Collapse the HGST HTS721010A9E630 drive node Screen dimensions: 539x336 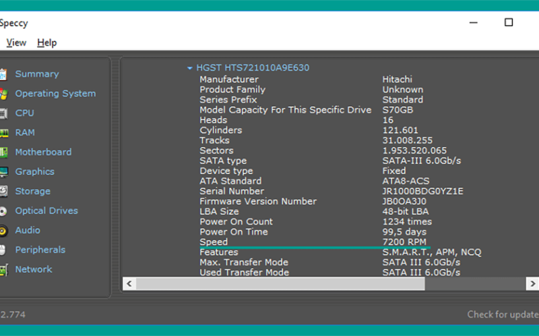tap(189, 68)
